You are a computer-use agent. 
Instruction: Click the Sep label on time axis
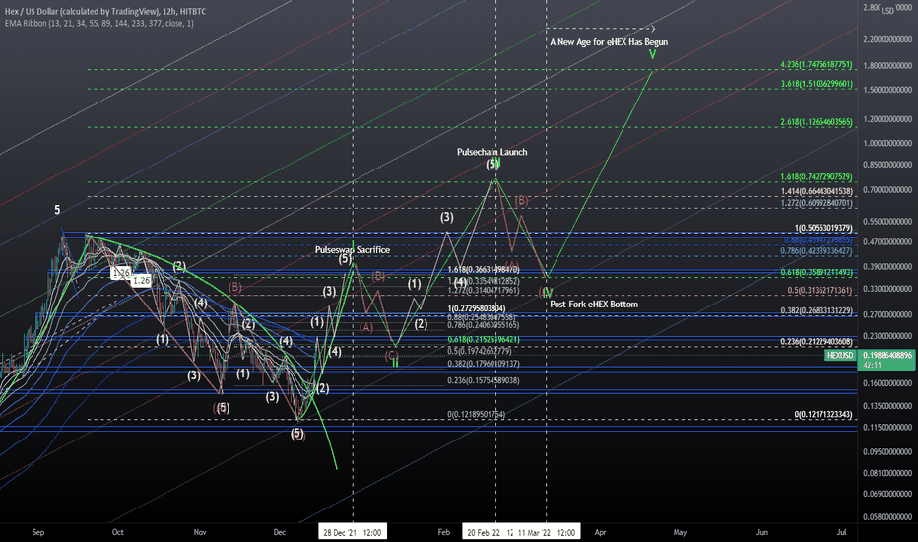click(38, 532)
